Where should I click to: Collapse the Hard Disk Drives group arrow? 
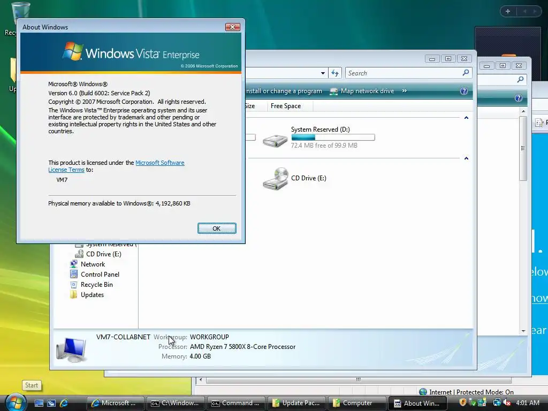[466, 118]
